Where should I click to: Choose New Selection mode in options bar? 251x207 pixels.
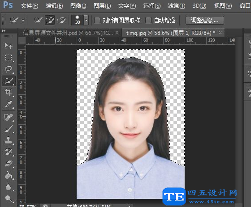[38, 20]
